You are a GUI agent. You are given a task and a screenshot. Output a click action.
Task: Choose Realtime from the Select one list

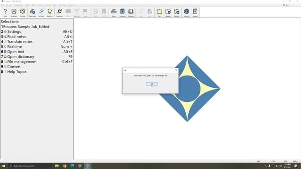pyautogui.click(x=37, y=46)
